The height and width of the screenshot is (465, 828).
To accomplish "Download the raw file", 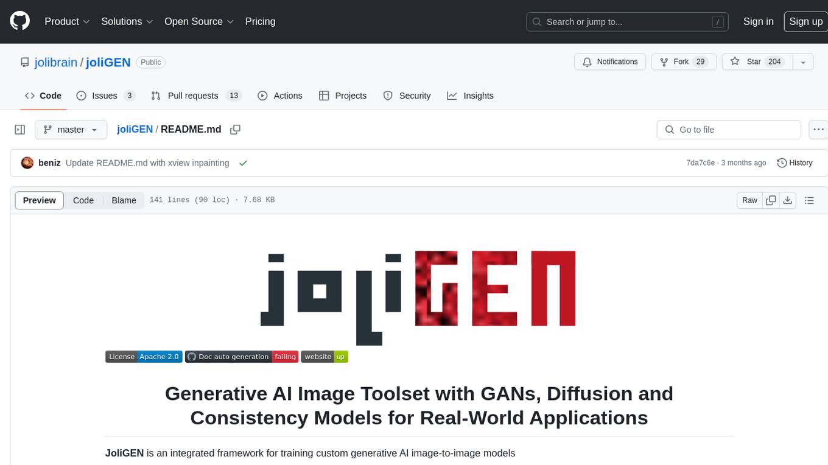I will (788, 200).
